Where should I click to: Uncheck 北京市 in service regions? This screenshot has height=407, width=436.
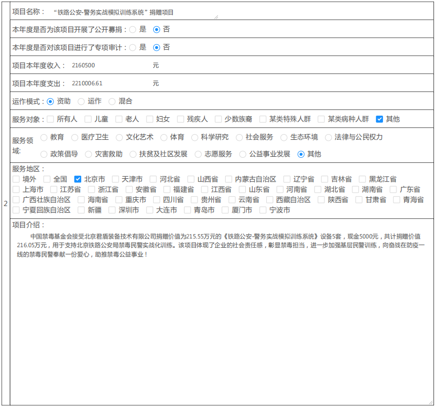(78, 179)
